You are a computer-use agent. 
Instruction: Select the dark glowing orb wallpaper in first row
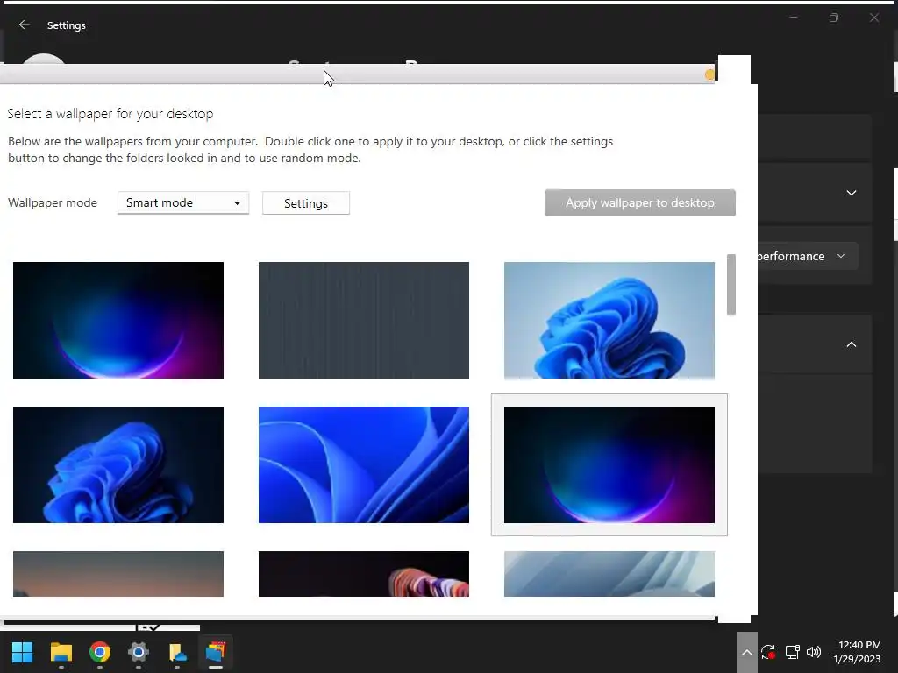click(x=118, y=320)
